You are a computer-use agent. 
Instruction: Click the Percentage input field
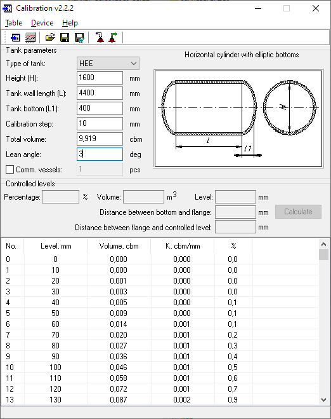tap(60, 197)
